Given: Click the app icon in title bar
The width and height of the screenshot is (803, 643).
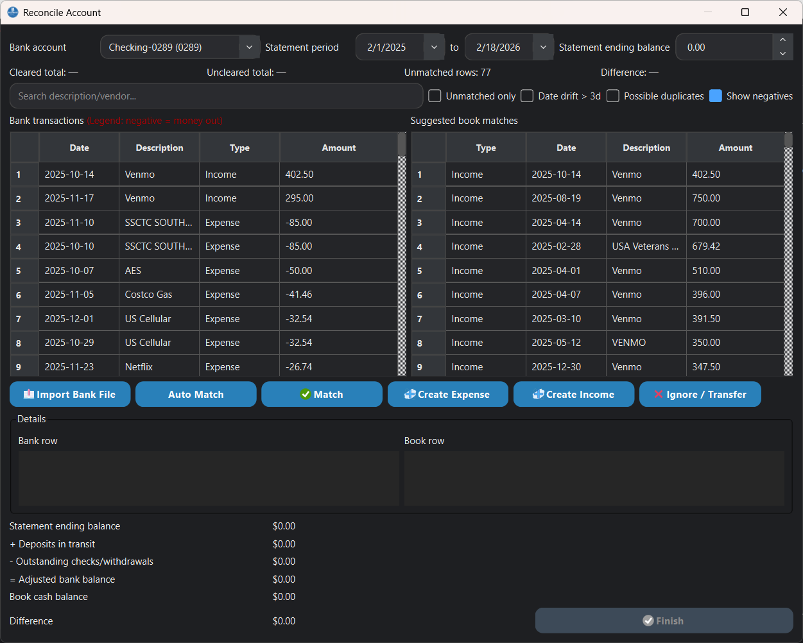Looking at the screenshot, I should pyautogui.click(x=13, y=12).
